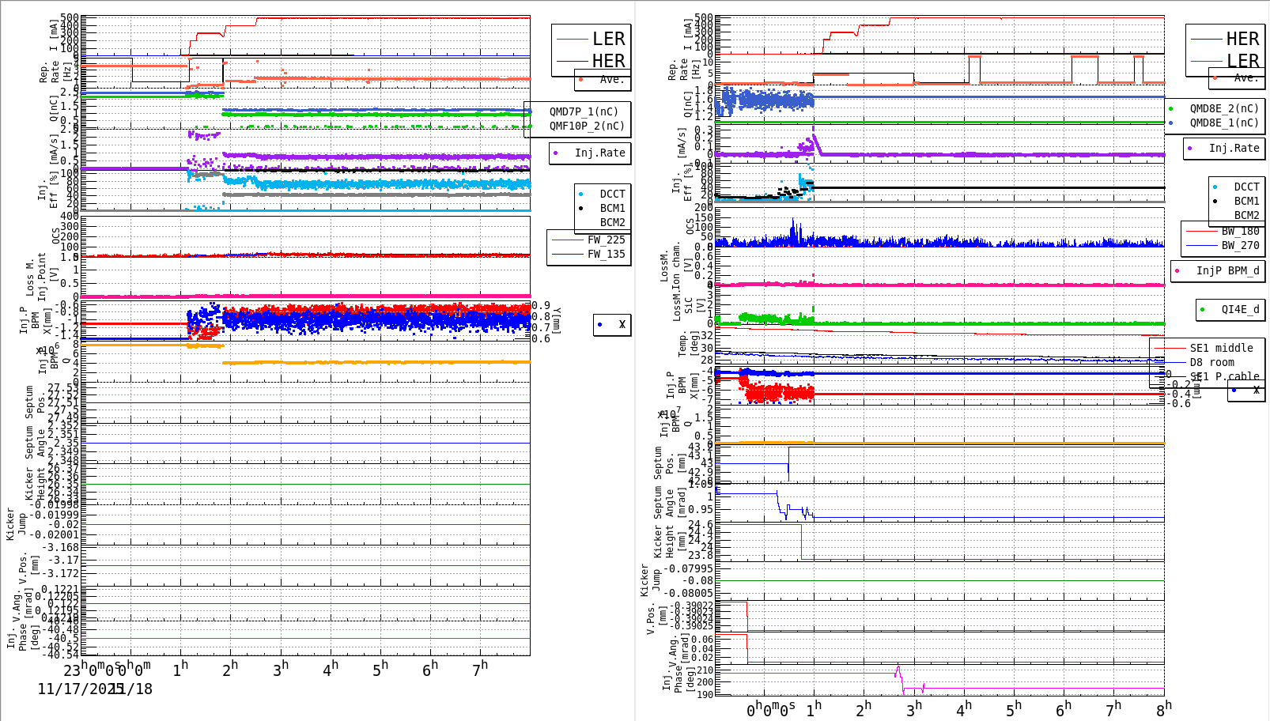This screenshot has width=1270, height=721.
Task: Click the BCM1 legend entry in the right plot
Action: [1247, 201]
